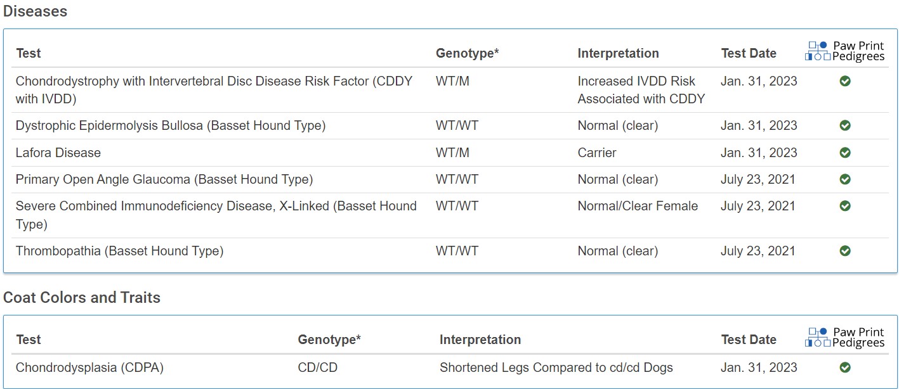Click the Coat Colors and Traits heading
899x389 pixels.
pyautogui.click(x=82, y=297)
